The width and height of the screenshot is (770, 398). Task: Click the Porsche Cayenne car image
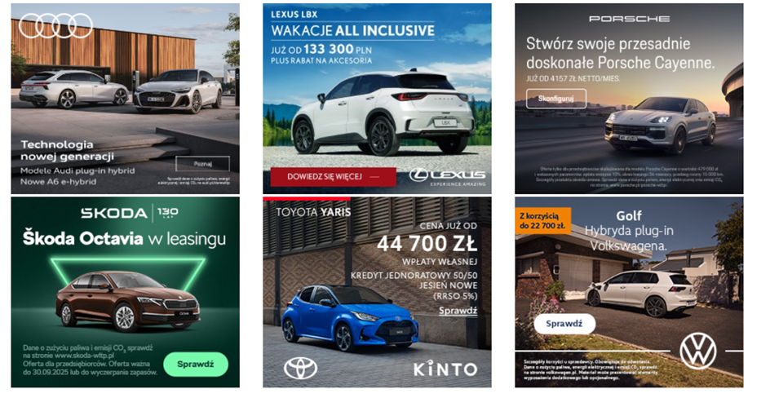(660, 124)
